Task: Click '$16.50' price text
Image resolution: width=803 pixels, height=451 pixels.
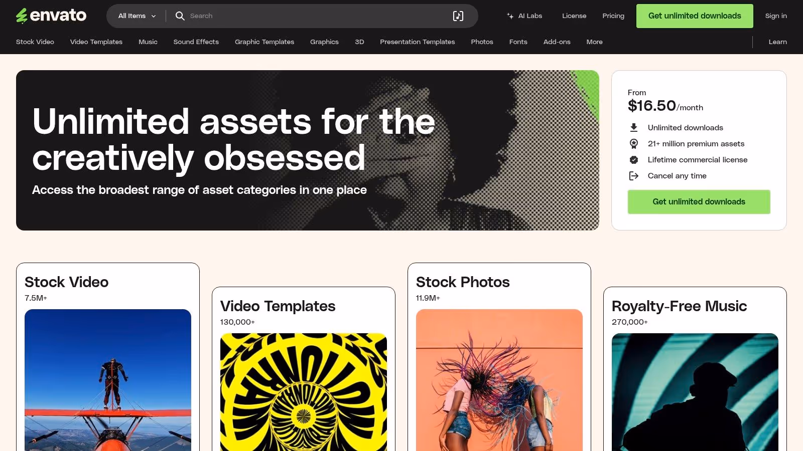Action: [x=652, y=106]
